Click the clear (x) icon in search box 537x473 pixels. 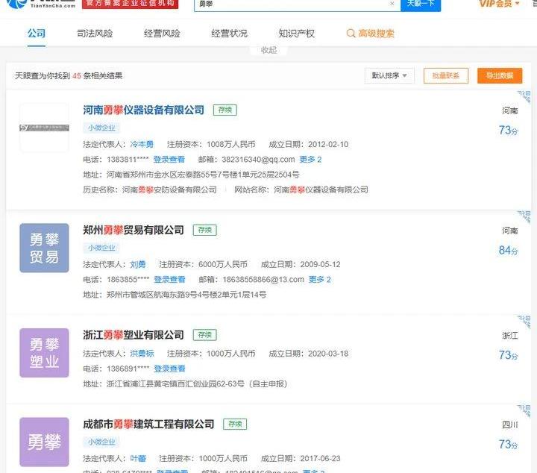pyautogui.click(x=392, y=4)
